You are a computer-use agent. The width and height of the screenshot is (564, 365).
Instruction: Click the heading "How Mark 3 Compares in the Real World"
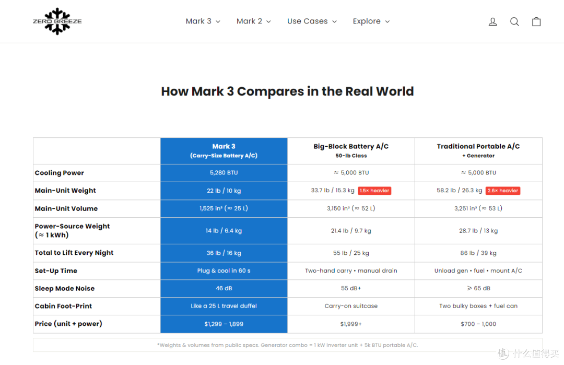click(287, 91)
